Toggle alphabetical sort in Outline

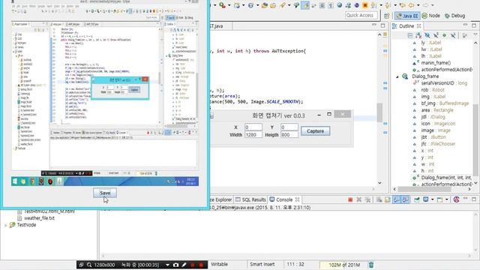point(418,35)
